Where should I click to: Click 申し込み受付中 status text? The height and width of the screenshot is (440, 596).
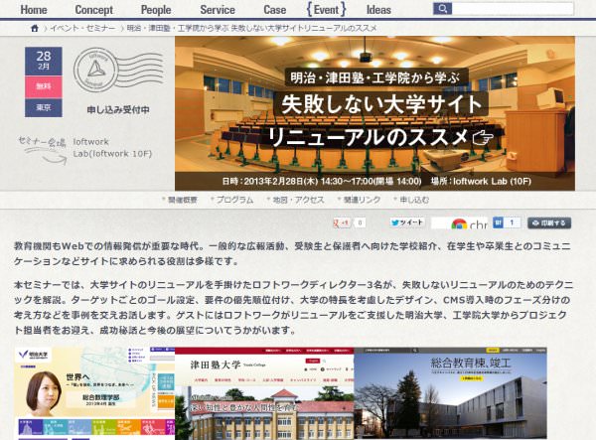(118, 110)
